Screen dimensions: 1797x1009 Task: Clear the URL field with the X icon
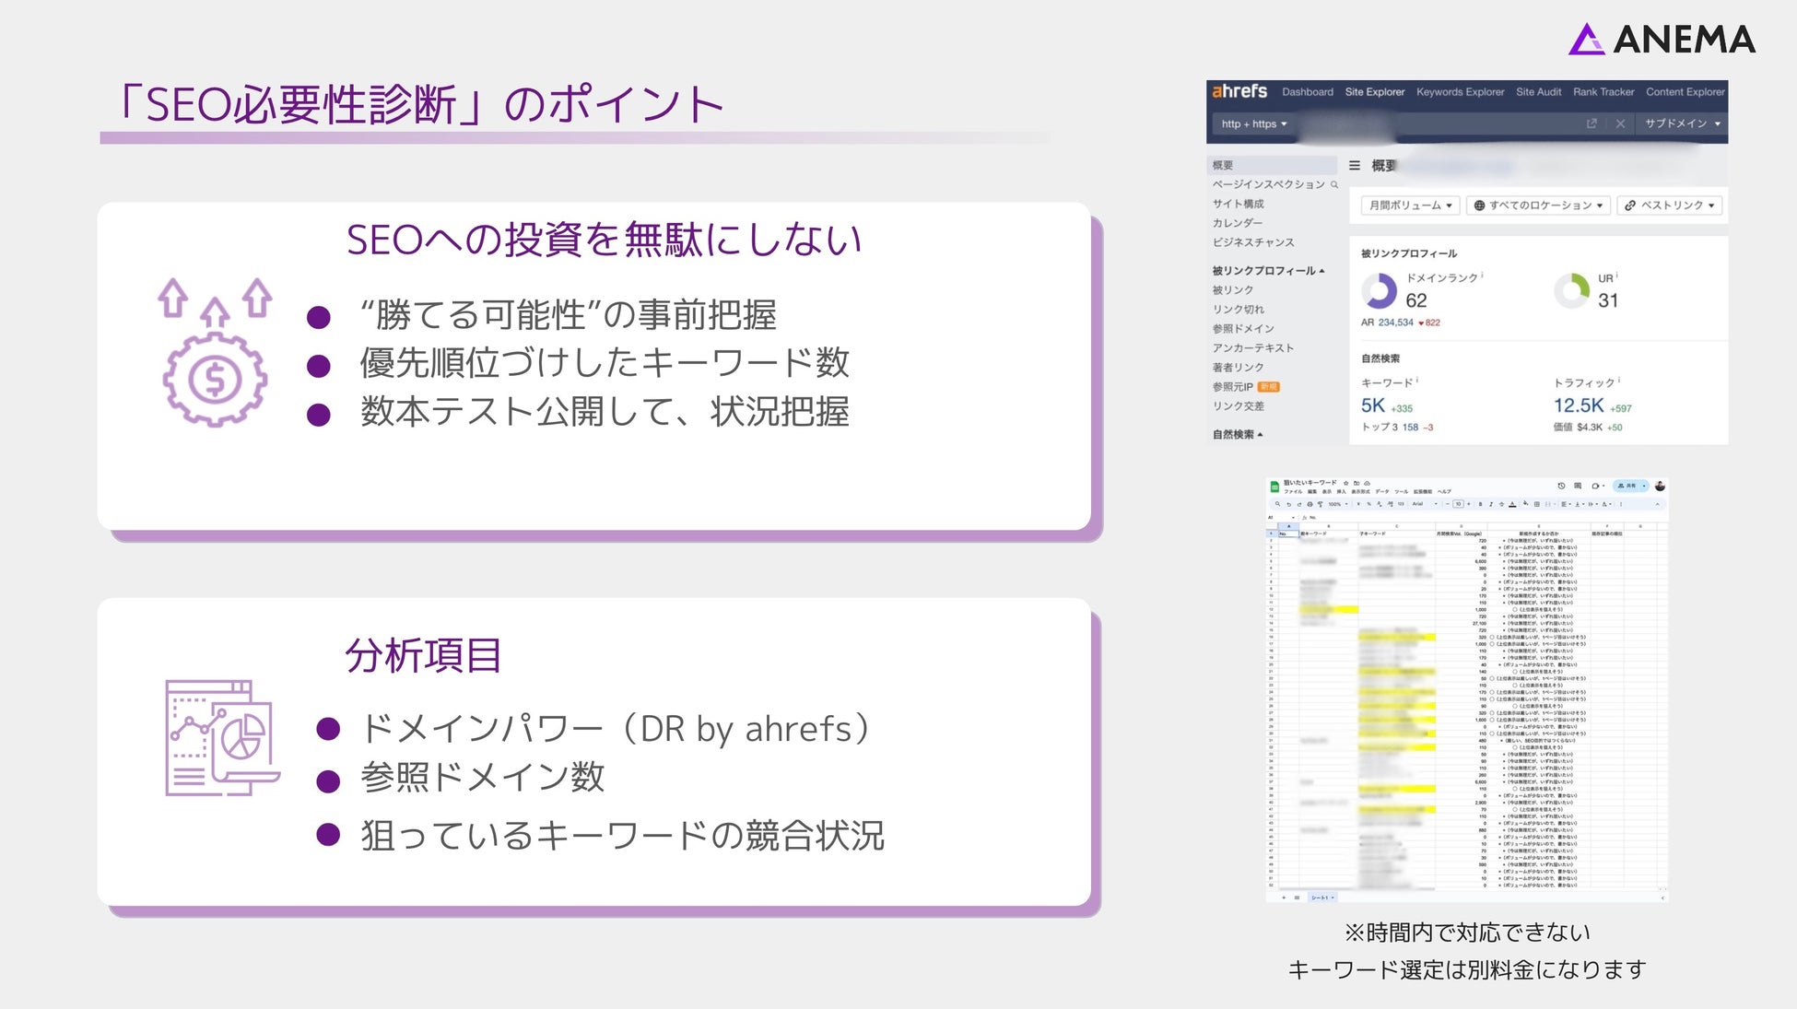1620,123
